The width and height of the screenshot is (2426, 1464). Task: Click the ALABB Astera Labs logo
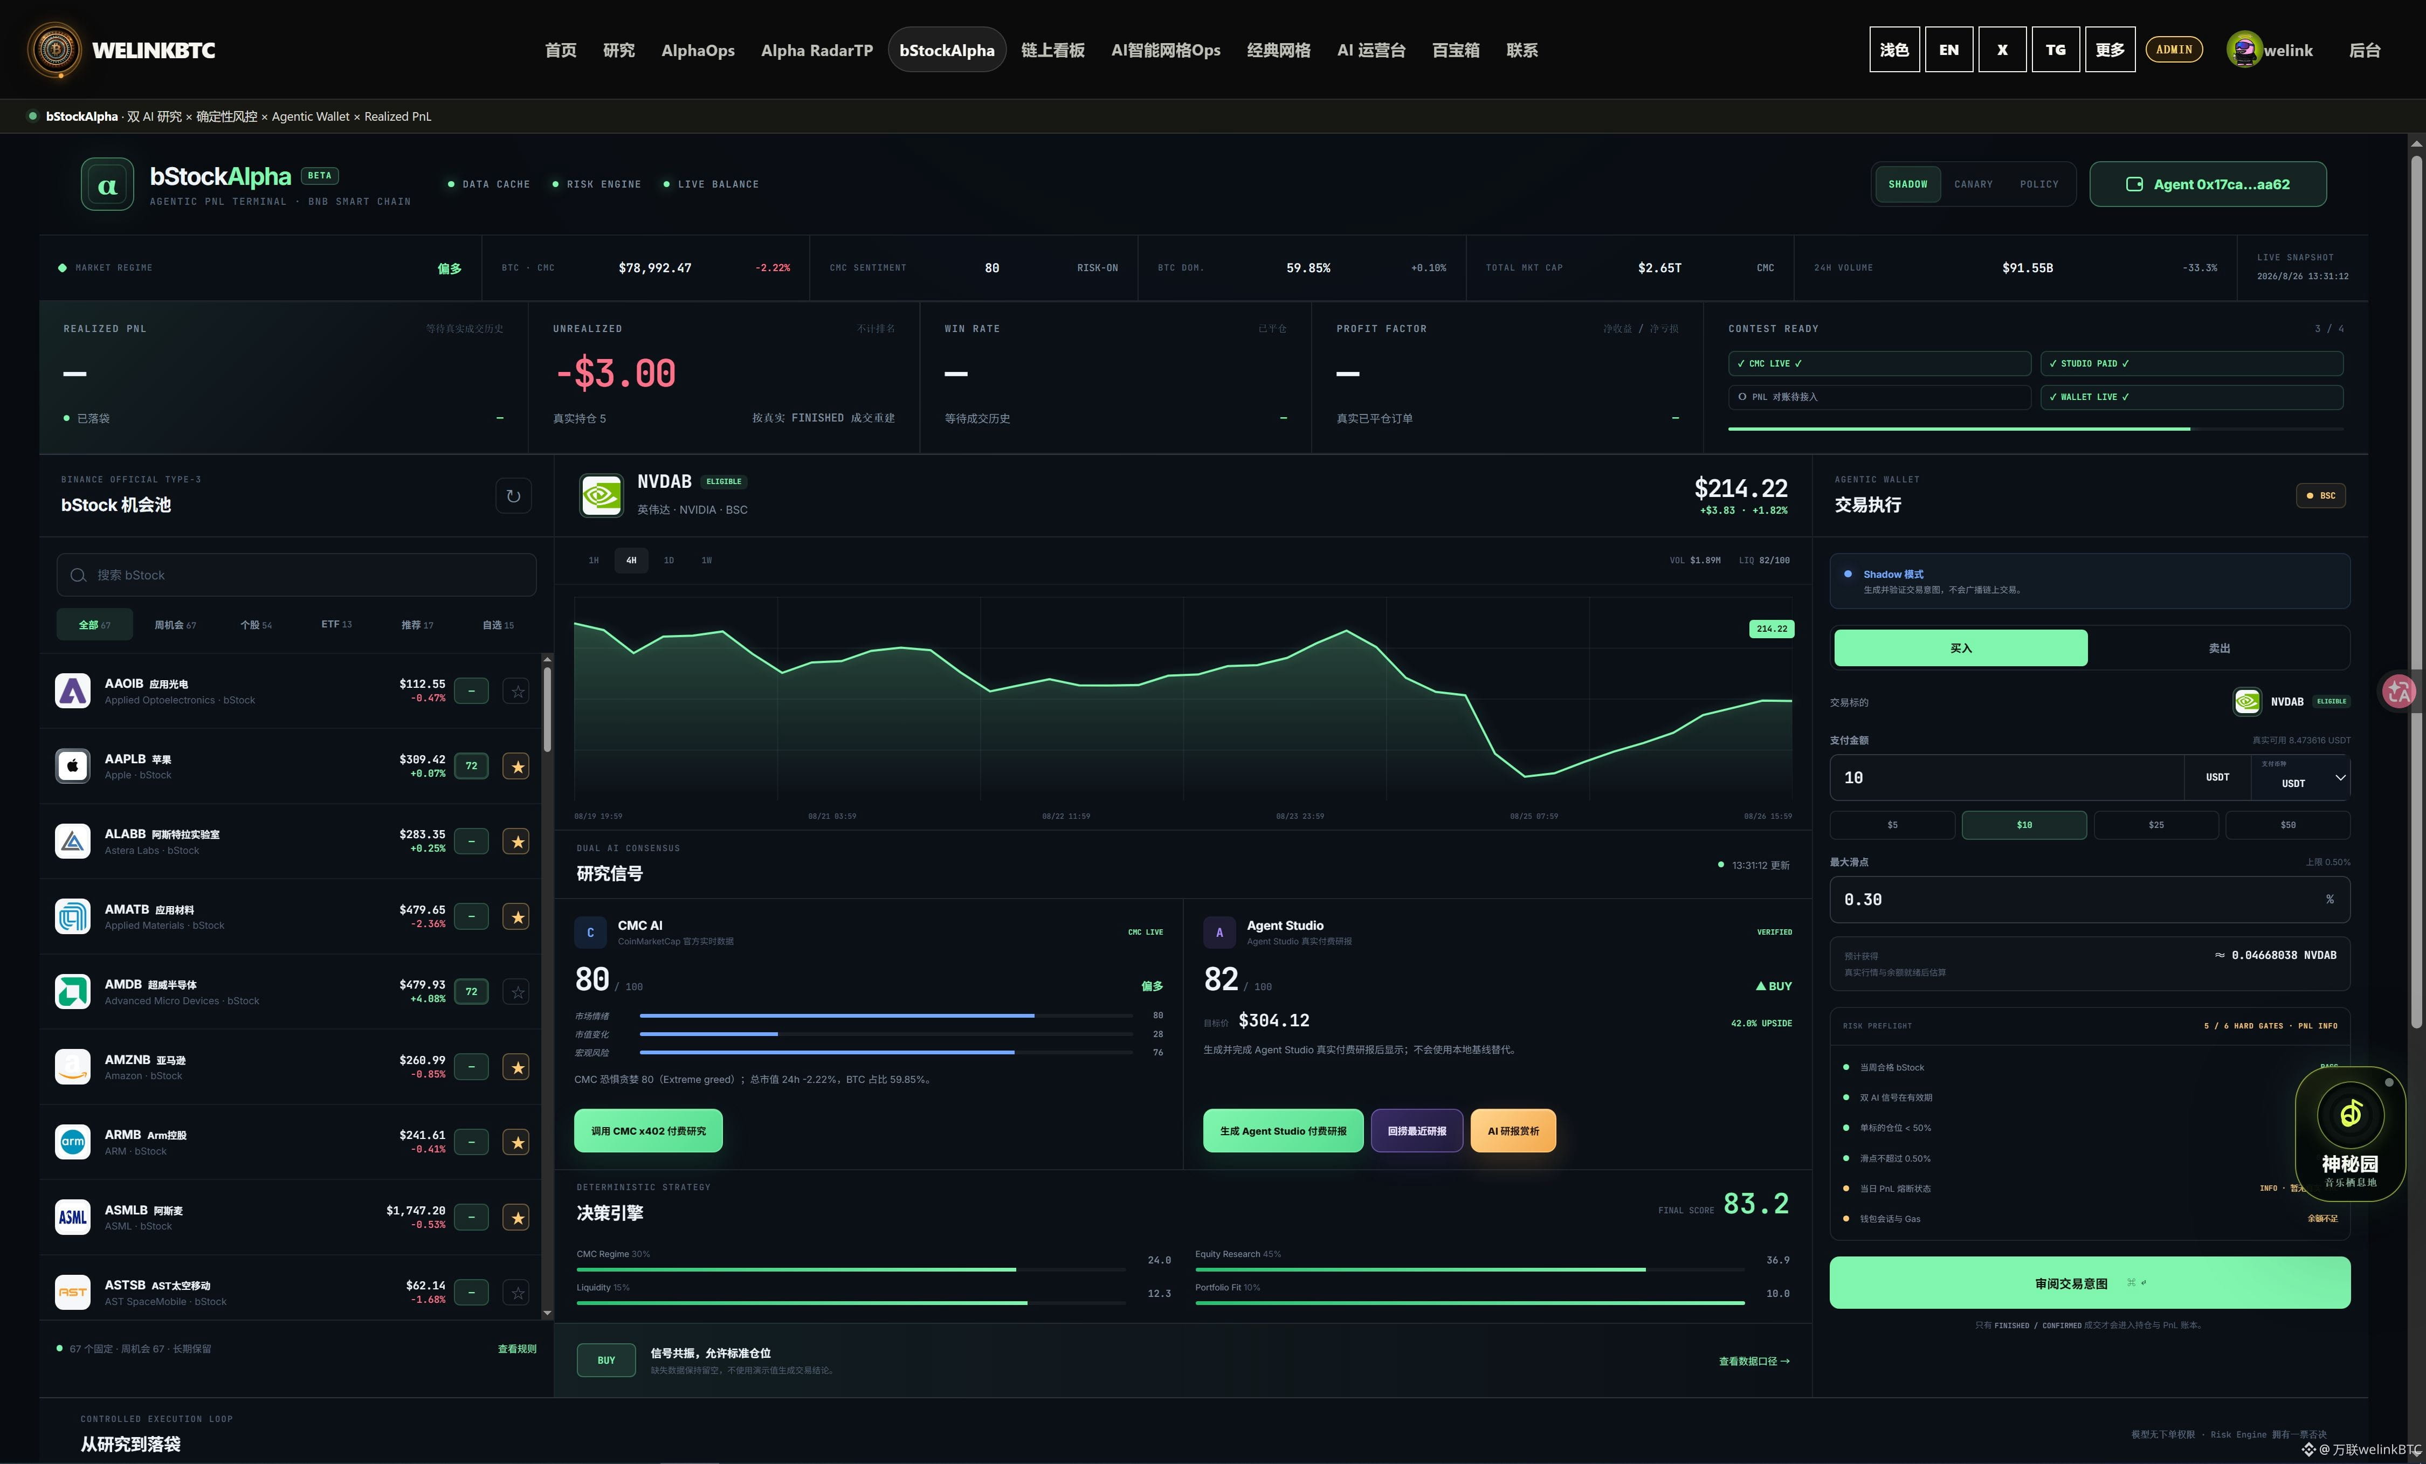(x=73, y=842)
